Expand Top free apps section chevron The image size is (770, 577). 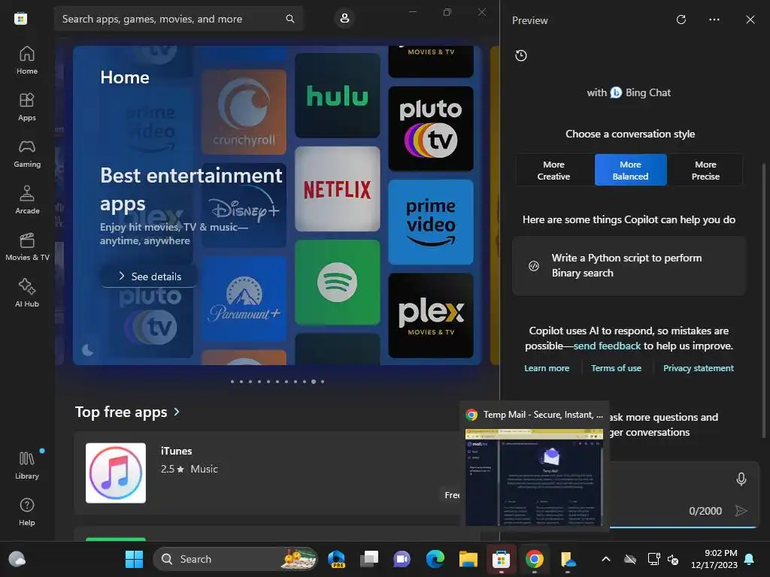pyautogui.click(x=177, y=412)
